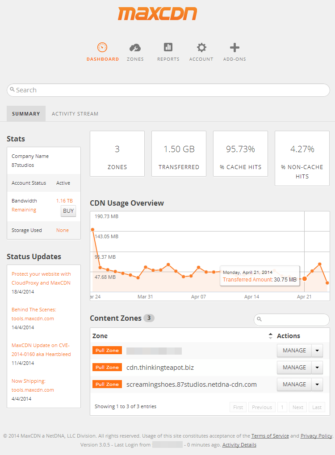Click the Content Zones count badge 3
This screenshot has height=455, width=335.
pos(149,318)
